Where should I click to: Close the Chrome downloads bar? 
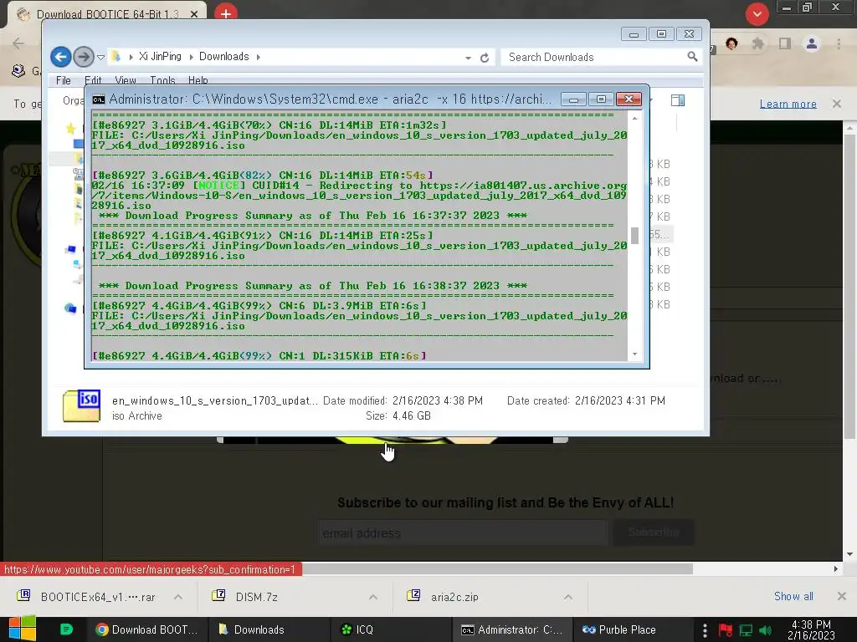[842, 596]
